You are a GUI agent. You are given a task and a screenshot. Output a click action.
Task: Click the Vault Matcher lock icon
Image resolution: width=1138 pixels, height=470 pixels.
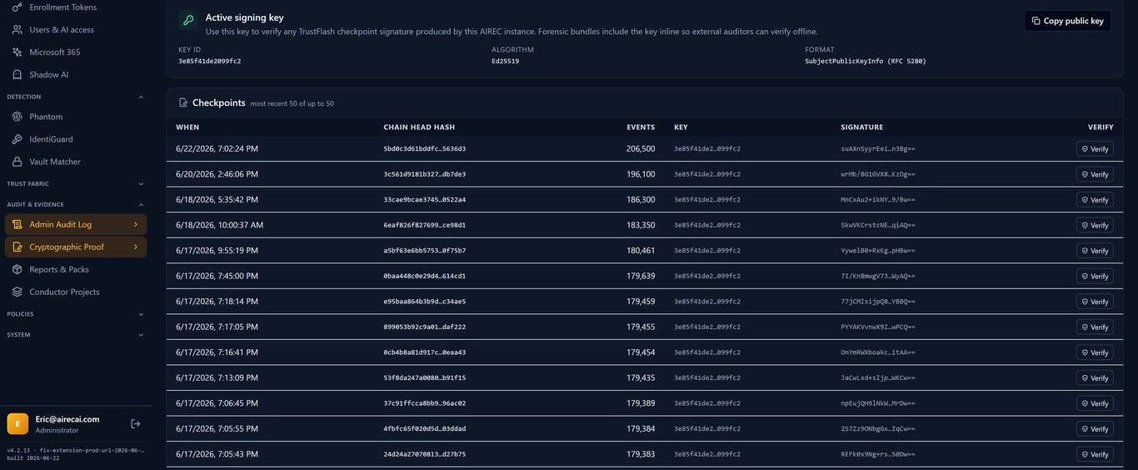[17, 162]
